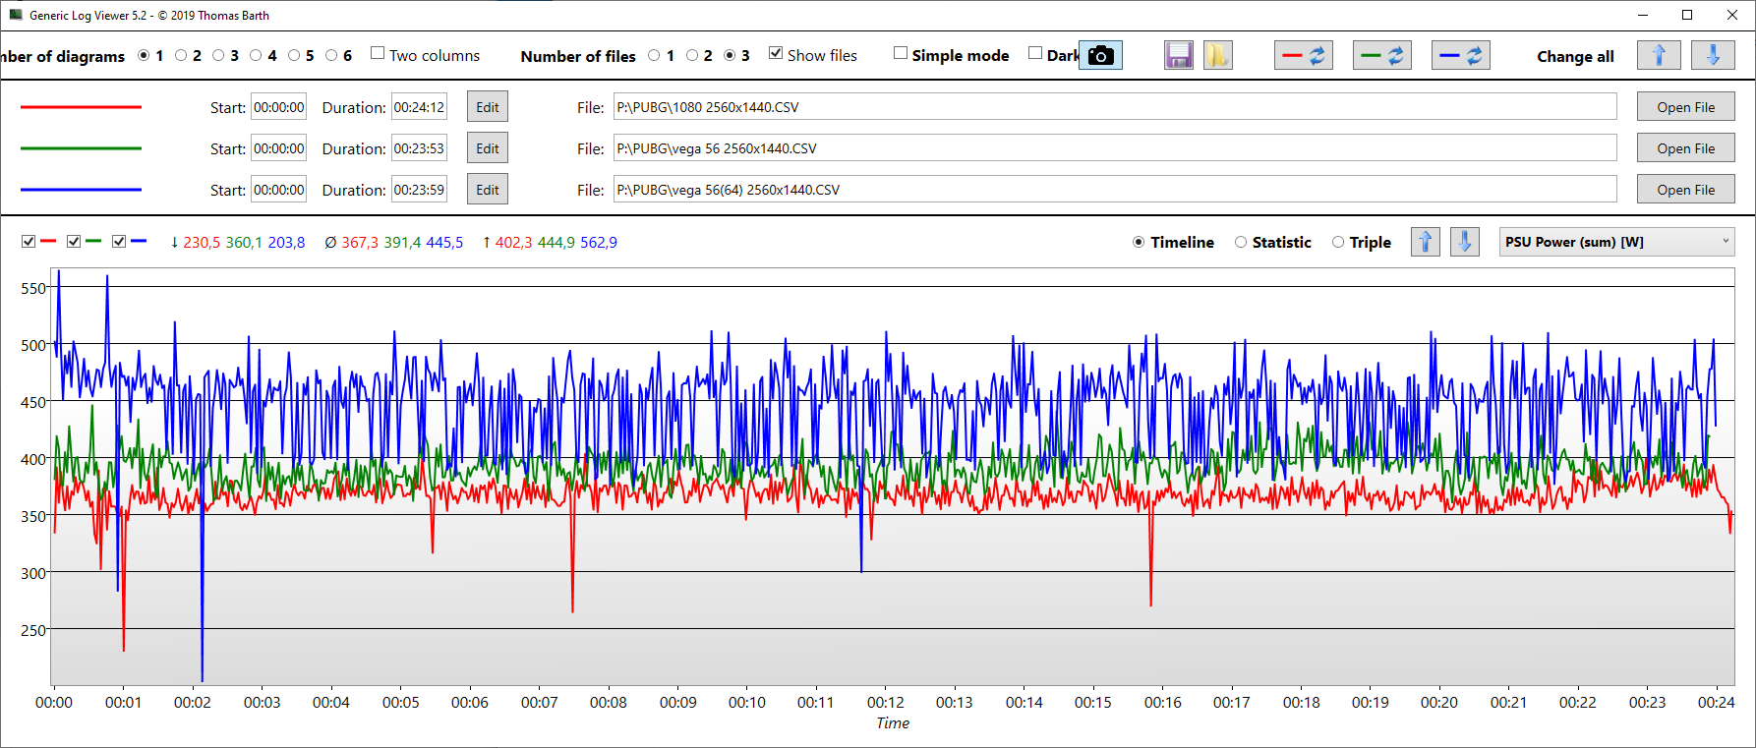Click the blue line Duration field
This screenshot has width=1756, height=748.
click(x=419, y=190)
